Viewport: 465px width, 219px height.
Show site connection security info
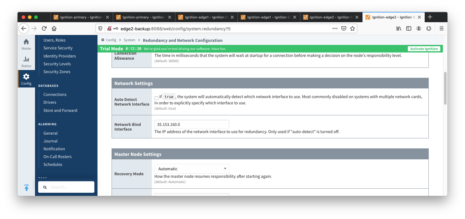pos(109,28)
